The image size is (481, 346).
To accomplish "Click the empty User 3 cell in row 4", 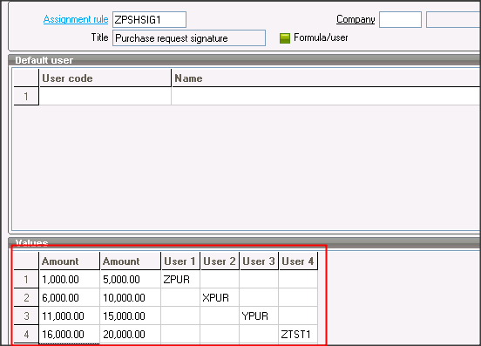I will (259, 334).
